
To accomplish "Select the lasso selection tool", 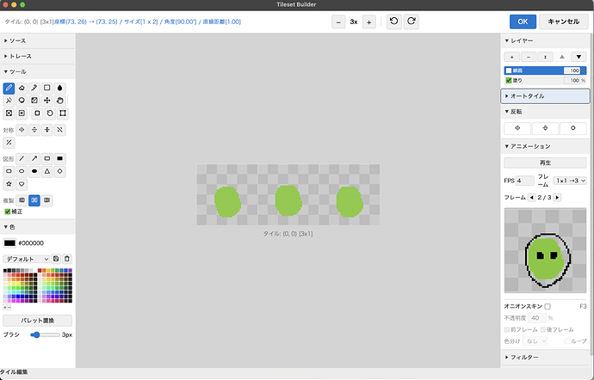I will click(22, 101).
